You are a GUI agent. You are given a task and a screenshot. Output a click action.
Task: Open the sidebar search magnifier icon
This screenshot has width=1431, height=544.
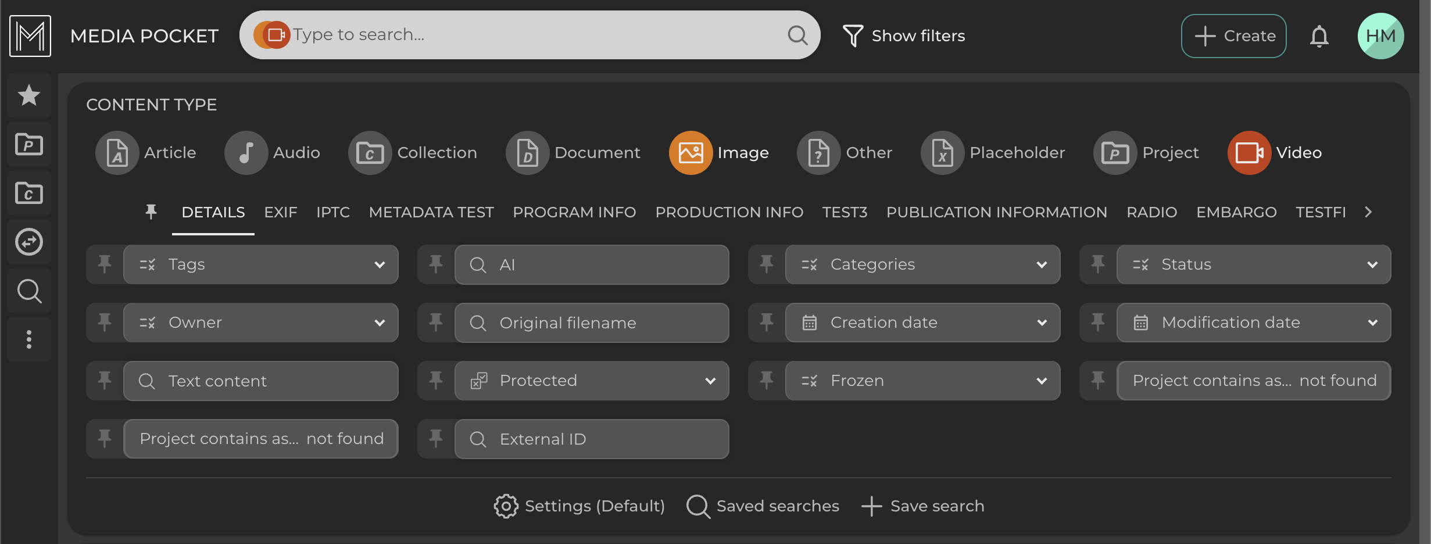pos(29,291)
